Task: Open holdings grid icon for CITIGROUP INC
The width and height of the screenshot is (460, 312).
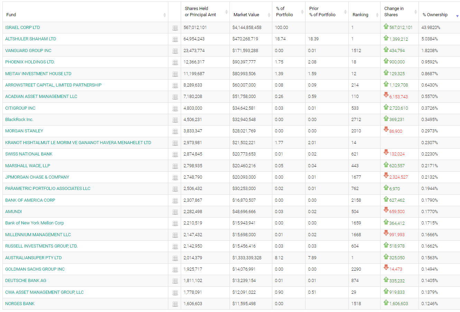Action: (x=175, y=109)
